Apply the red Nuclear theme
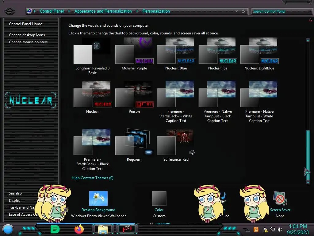 point(92,97)
